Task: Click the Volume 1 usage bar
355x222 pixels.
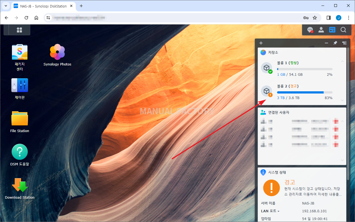Action: pyautogui.click(x=305, y=69)
